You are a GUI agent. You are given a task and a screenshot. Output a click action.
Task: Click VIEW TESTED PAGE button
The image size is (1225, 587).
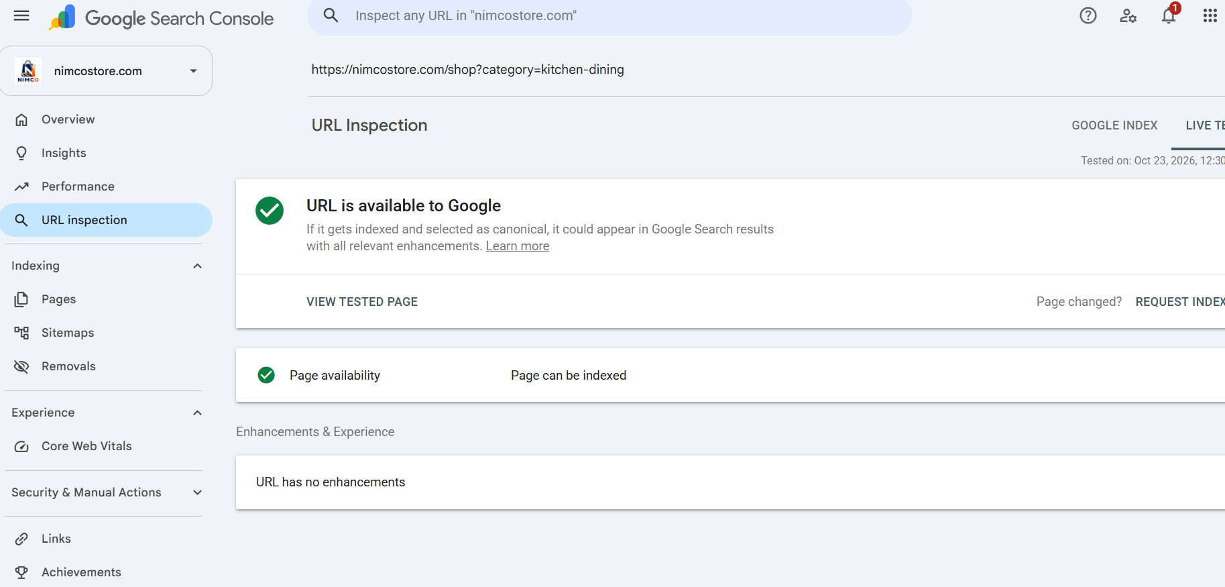point(362,302)
